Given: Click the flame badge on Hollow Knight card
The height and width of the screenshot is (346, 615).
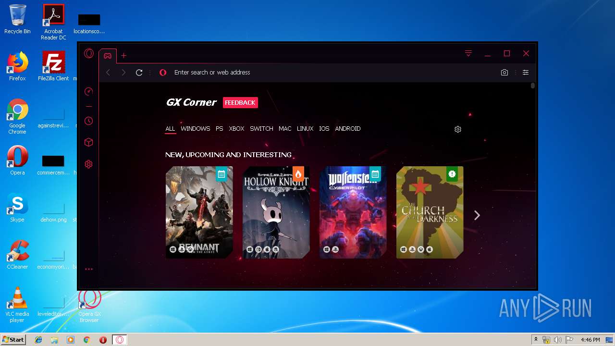Looking at the screenshot, I should (298, 174).
